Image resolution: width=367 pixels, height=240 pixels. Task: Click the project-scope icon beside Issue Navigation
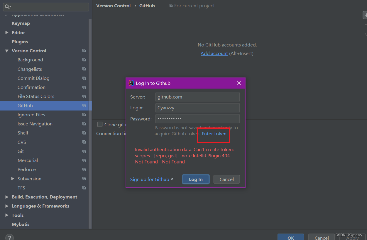pyautogui.click(x=84, y=124)
